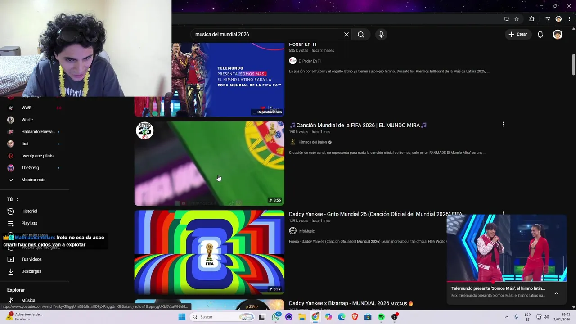Open volume control in tray

coord(546,317)
